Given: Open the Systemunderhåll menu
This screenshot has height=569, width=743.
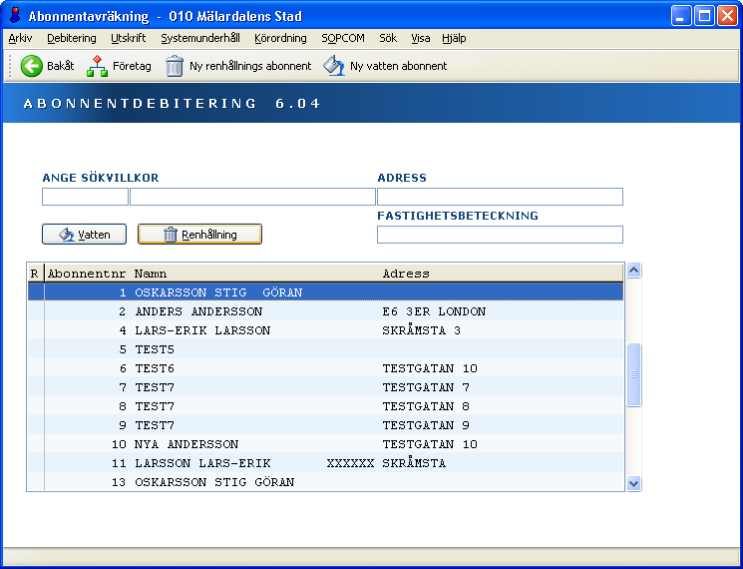Looking at the screenshot, I should coord(200,38).
